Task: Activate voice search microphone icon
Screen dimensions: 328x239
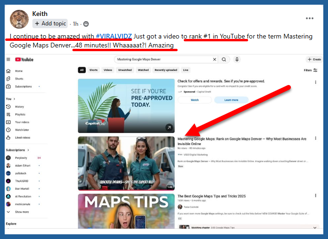Action: [x=237, y=60]
